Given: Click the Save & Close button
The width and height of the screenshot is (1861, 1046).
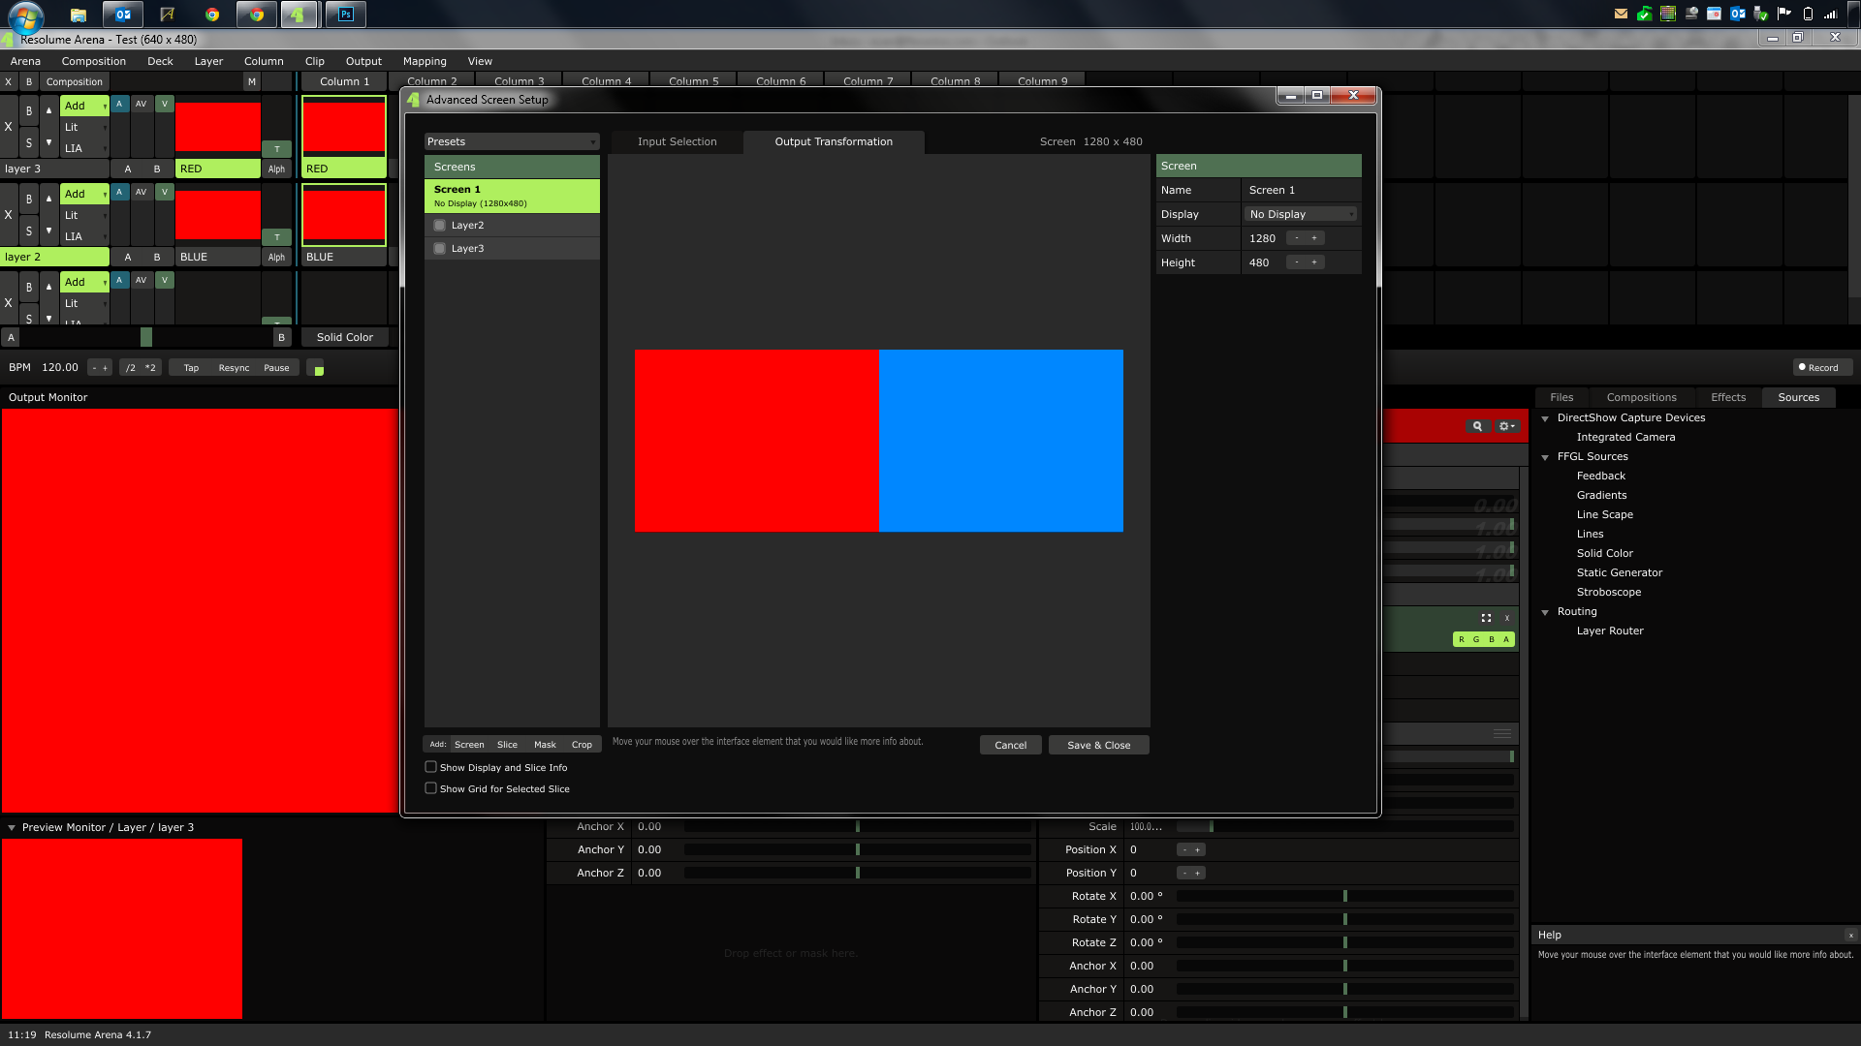Looking at the screenshot, I should [x=1098, y=746].
